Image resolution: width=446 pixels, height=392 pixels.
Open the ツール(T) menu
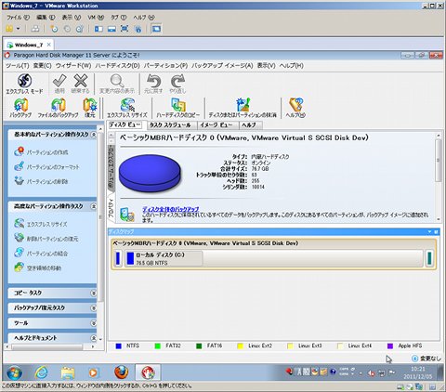click(x=18, y=66)
